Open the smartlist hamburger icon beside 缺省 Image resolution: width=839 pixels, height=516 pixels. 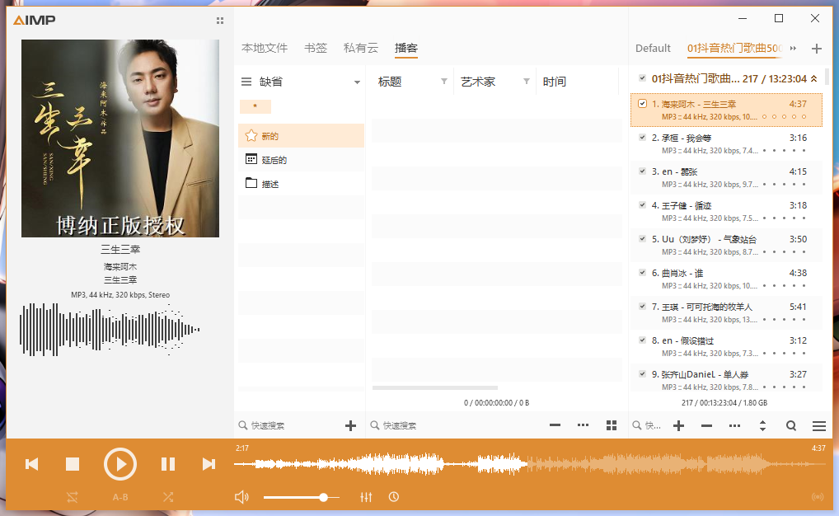point(246,82)
